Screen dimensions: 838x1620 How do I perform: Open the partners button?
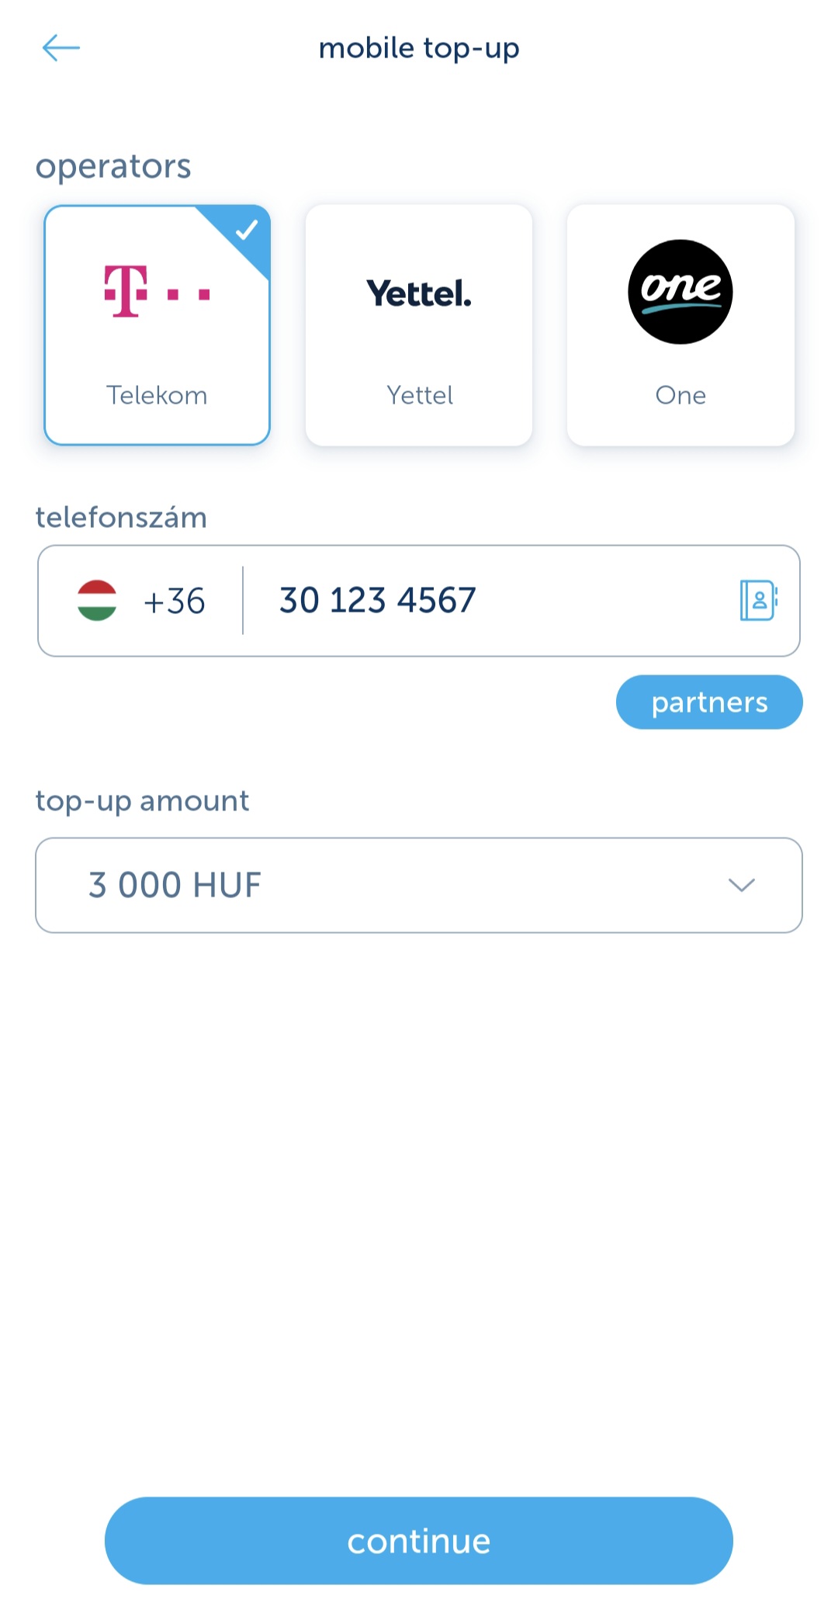coord(709,702)
